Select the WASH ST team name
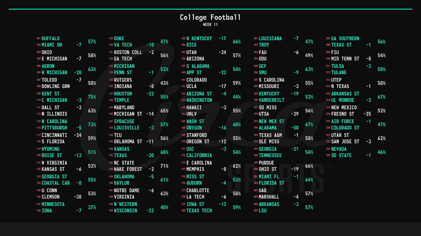 tap(195, 121)
